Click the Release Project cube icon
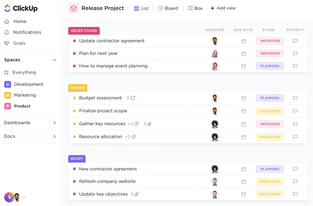 coord(74,8)
